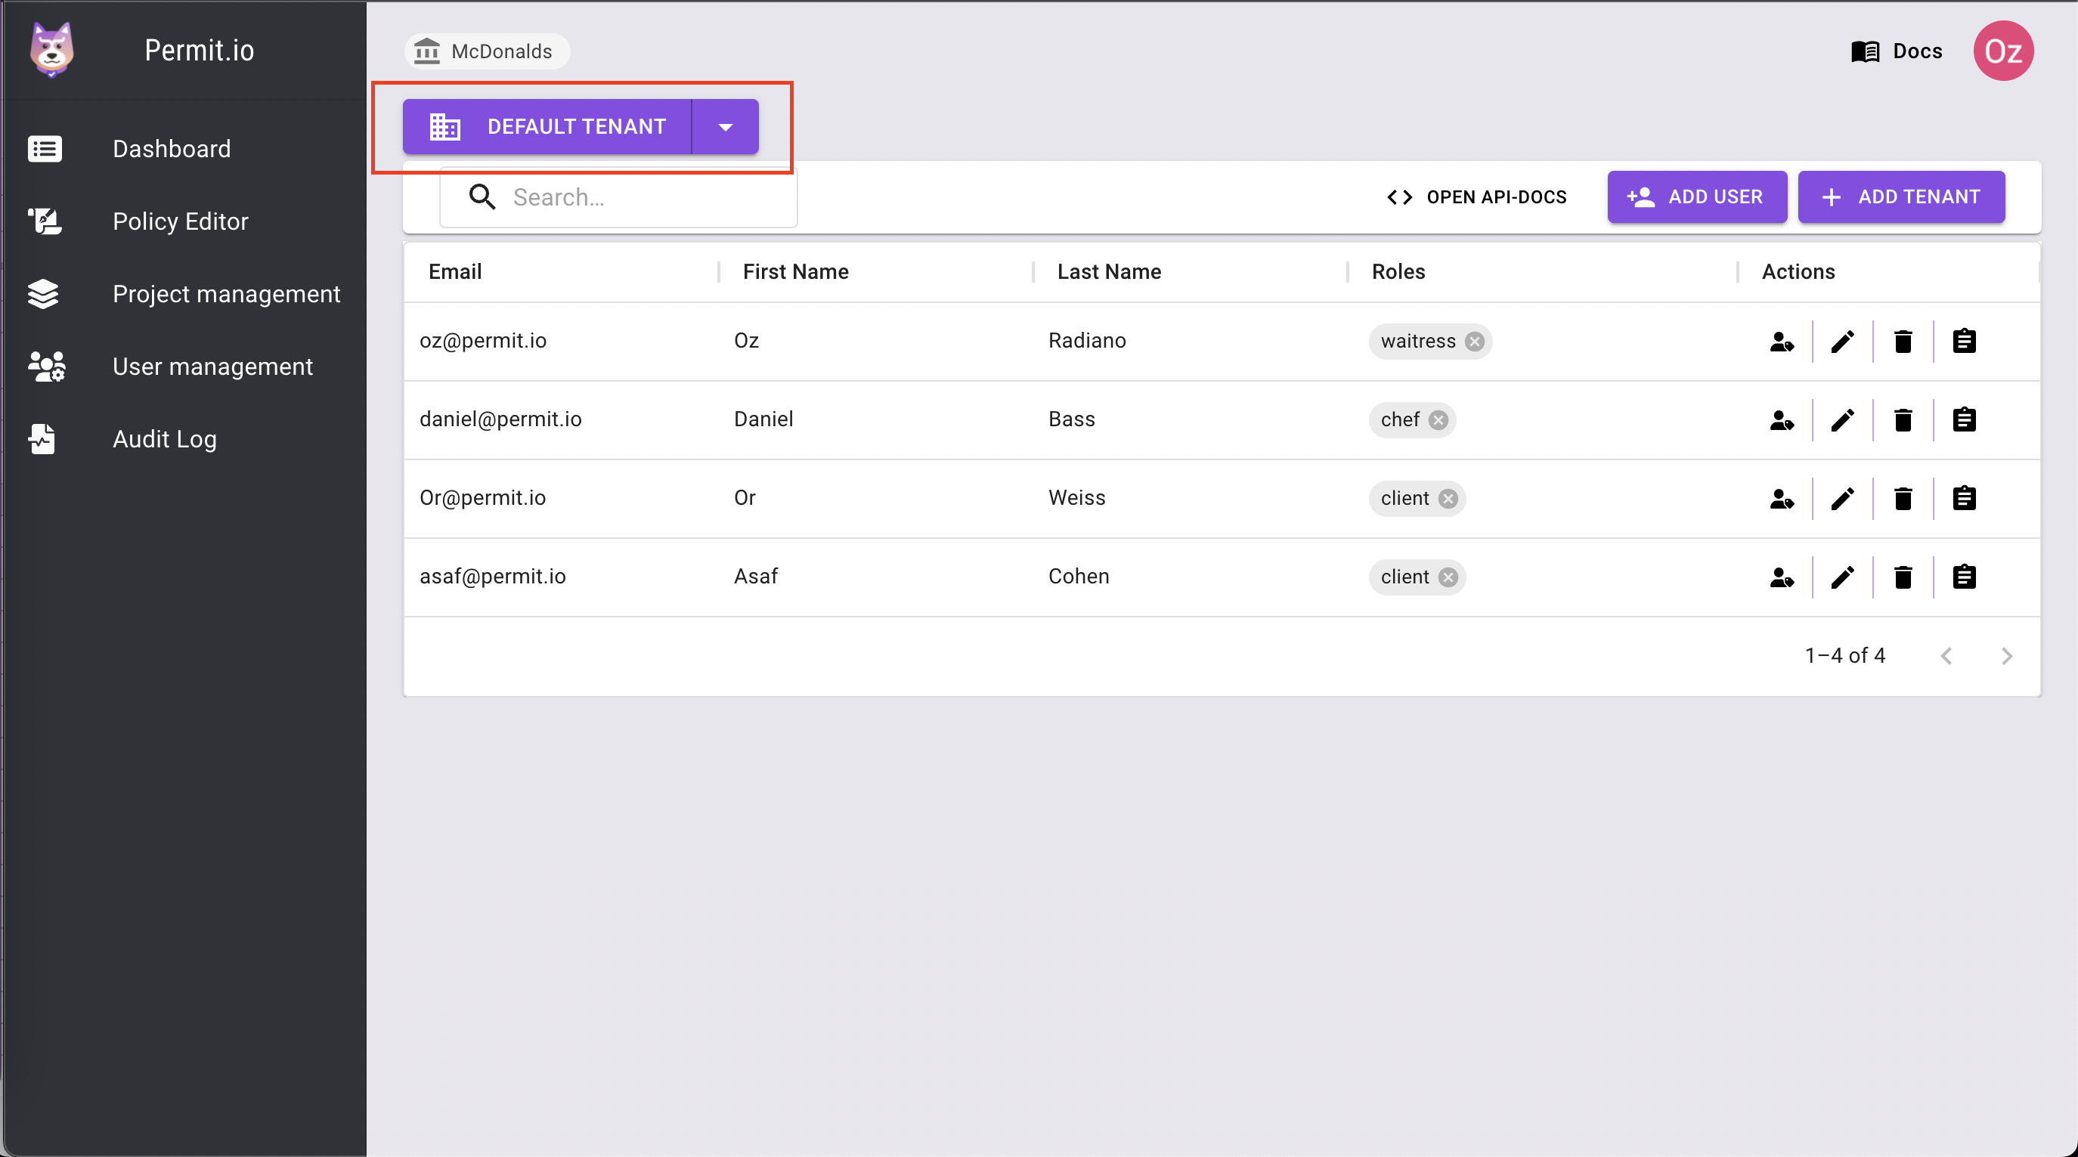The height and width of the screenshot is (1157, 2078).
Task: Open the Default Tenant dropdown arrow
Action: click(724, 127)
